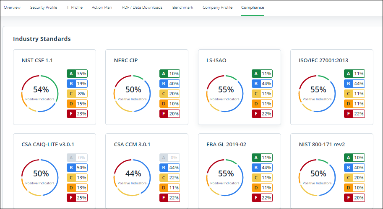The image size is (383, 209).
Task: Go to the IT Profile tab
Action: click(75, 8)
